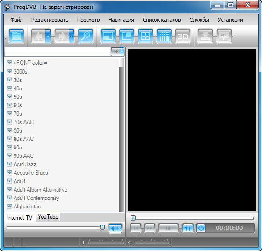Image resolution: width=262 pixels, height=251 pixels.
Task: Open the Навигация menu
Action: tap(121, 20)
